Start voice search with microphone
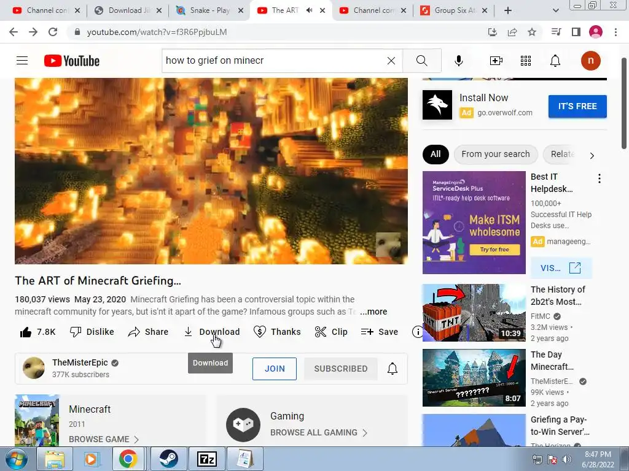Viewport: 629px width, 471px height. click(x=458, y=61)
